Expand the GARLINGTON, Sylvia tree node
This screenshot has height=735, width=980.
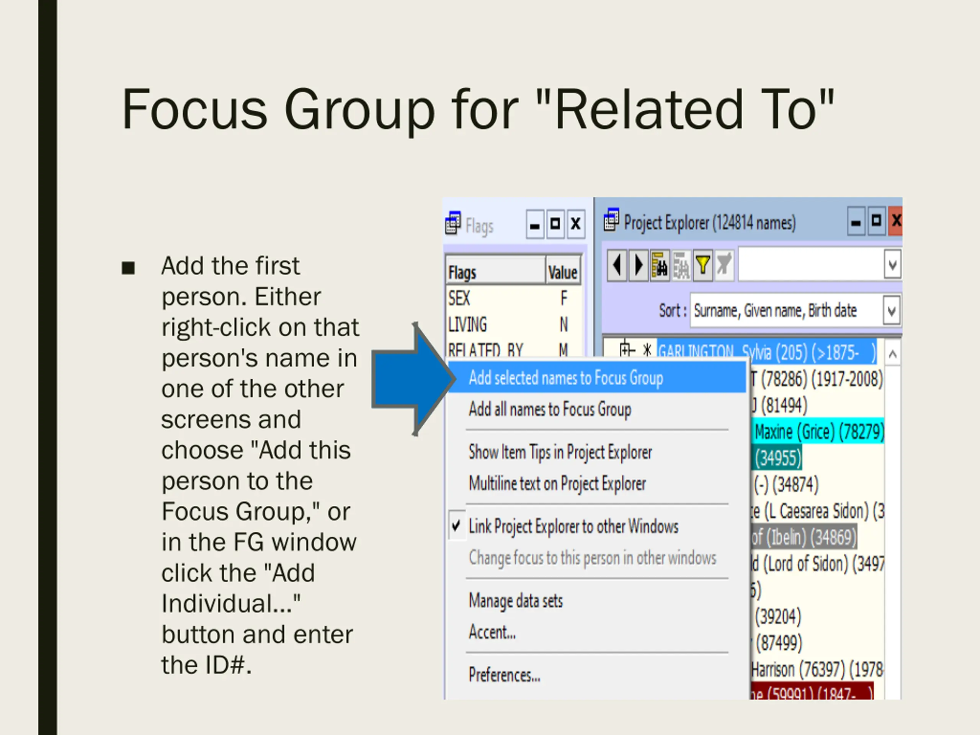(x=626, y=350)
